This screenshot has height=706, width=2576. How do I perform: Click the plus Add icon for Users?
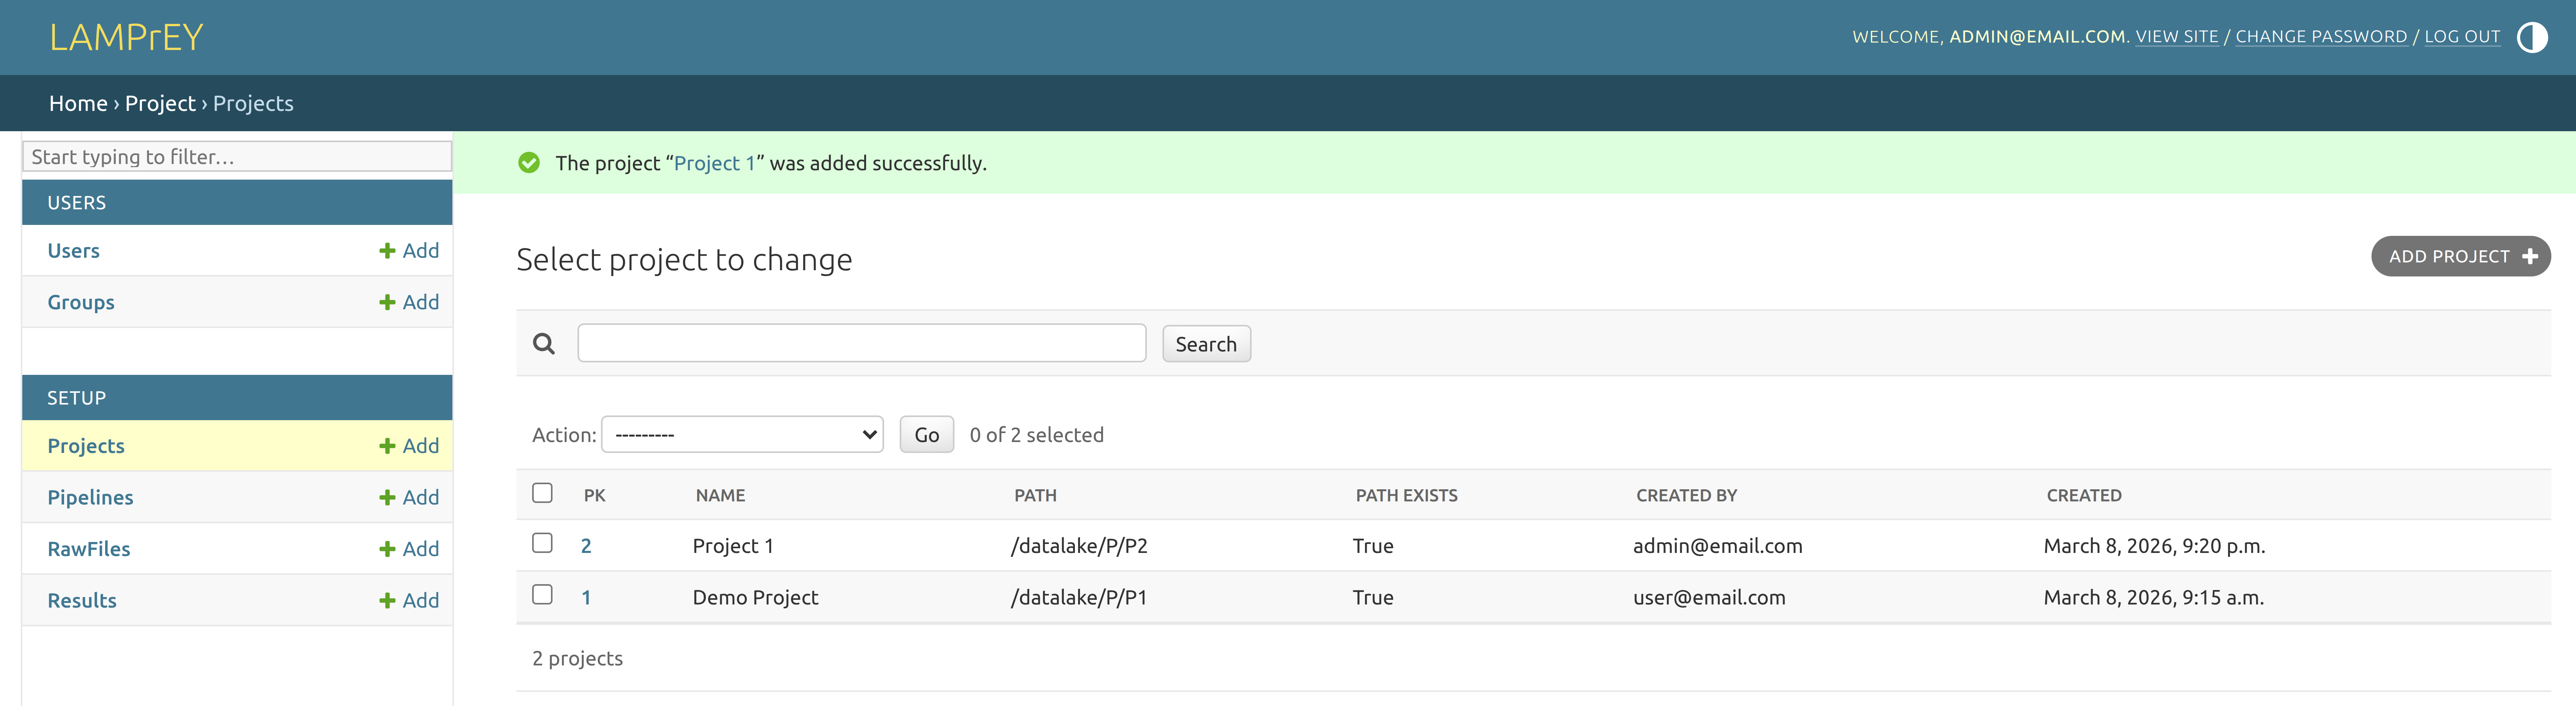pos(387,251)
